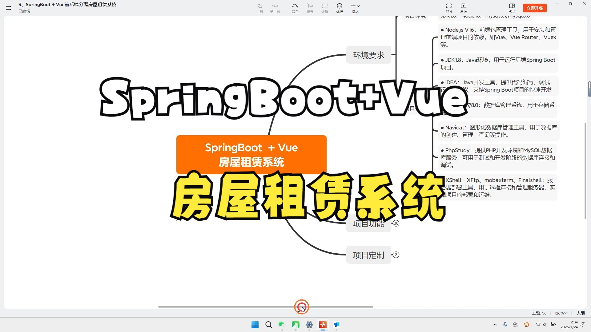The image size is (591, 332).
Task: Open the 标记 marker panel
Action: click(x=340, y=8)
